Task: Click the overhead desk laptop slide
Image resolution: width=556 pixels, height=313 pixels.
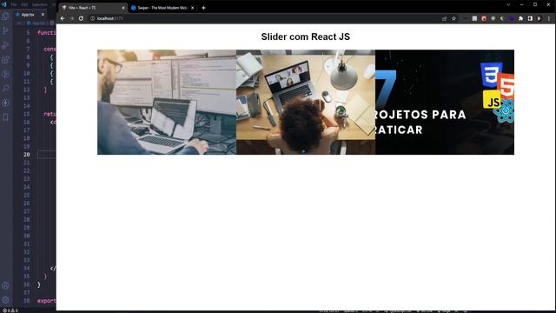Action: 306,103
